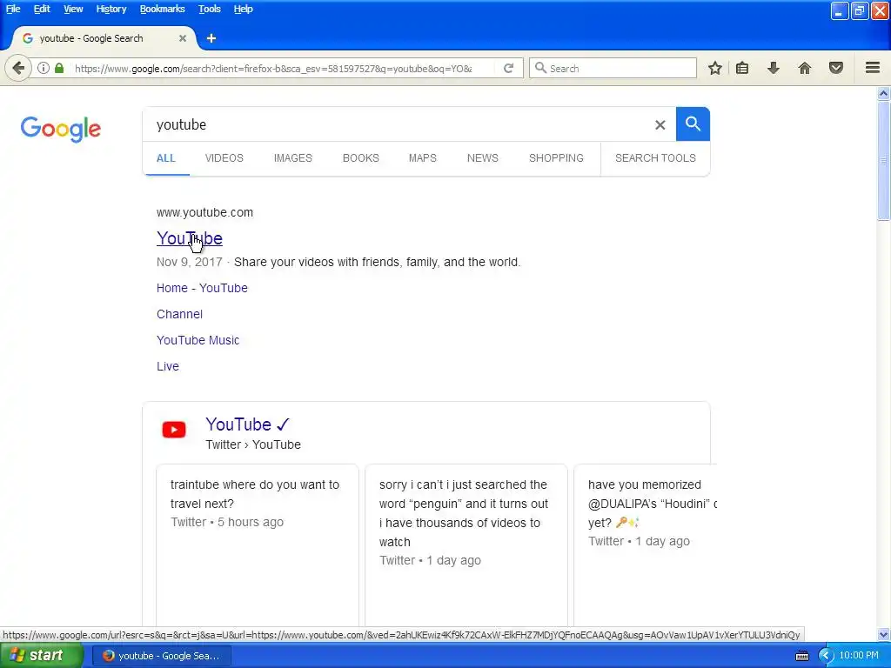Open the File menu

(13, 9)
